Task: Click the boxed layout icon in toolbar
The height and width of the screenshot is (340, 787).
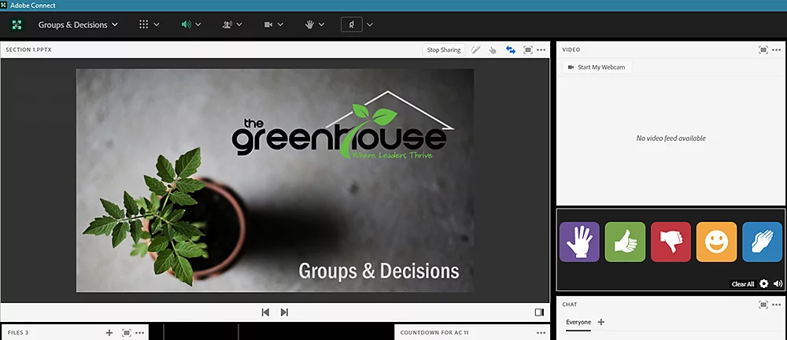Action: [x=351, y=24]
